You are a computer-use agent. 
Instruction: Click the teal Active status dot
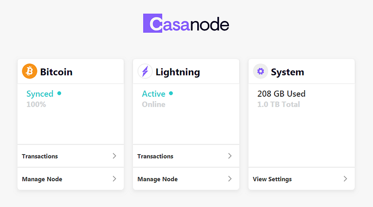coord(171,93)
